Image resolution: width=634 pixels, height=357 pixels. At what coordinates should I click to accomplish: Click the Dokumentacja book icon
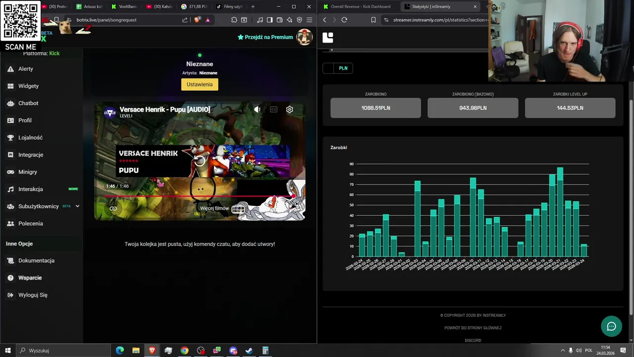[x=10, y=260]
